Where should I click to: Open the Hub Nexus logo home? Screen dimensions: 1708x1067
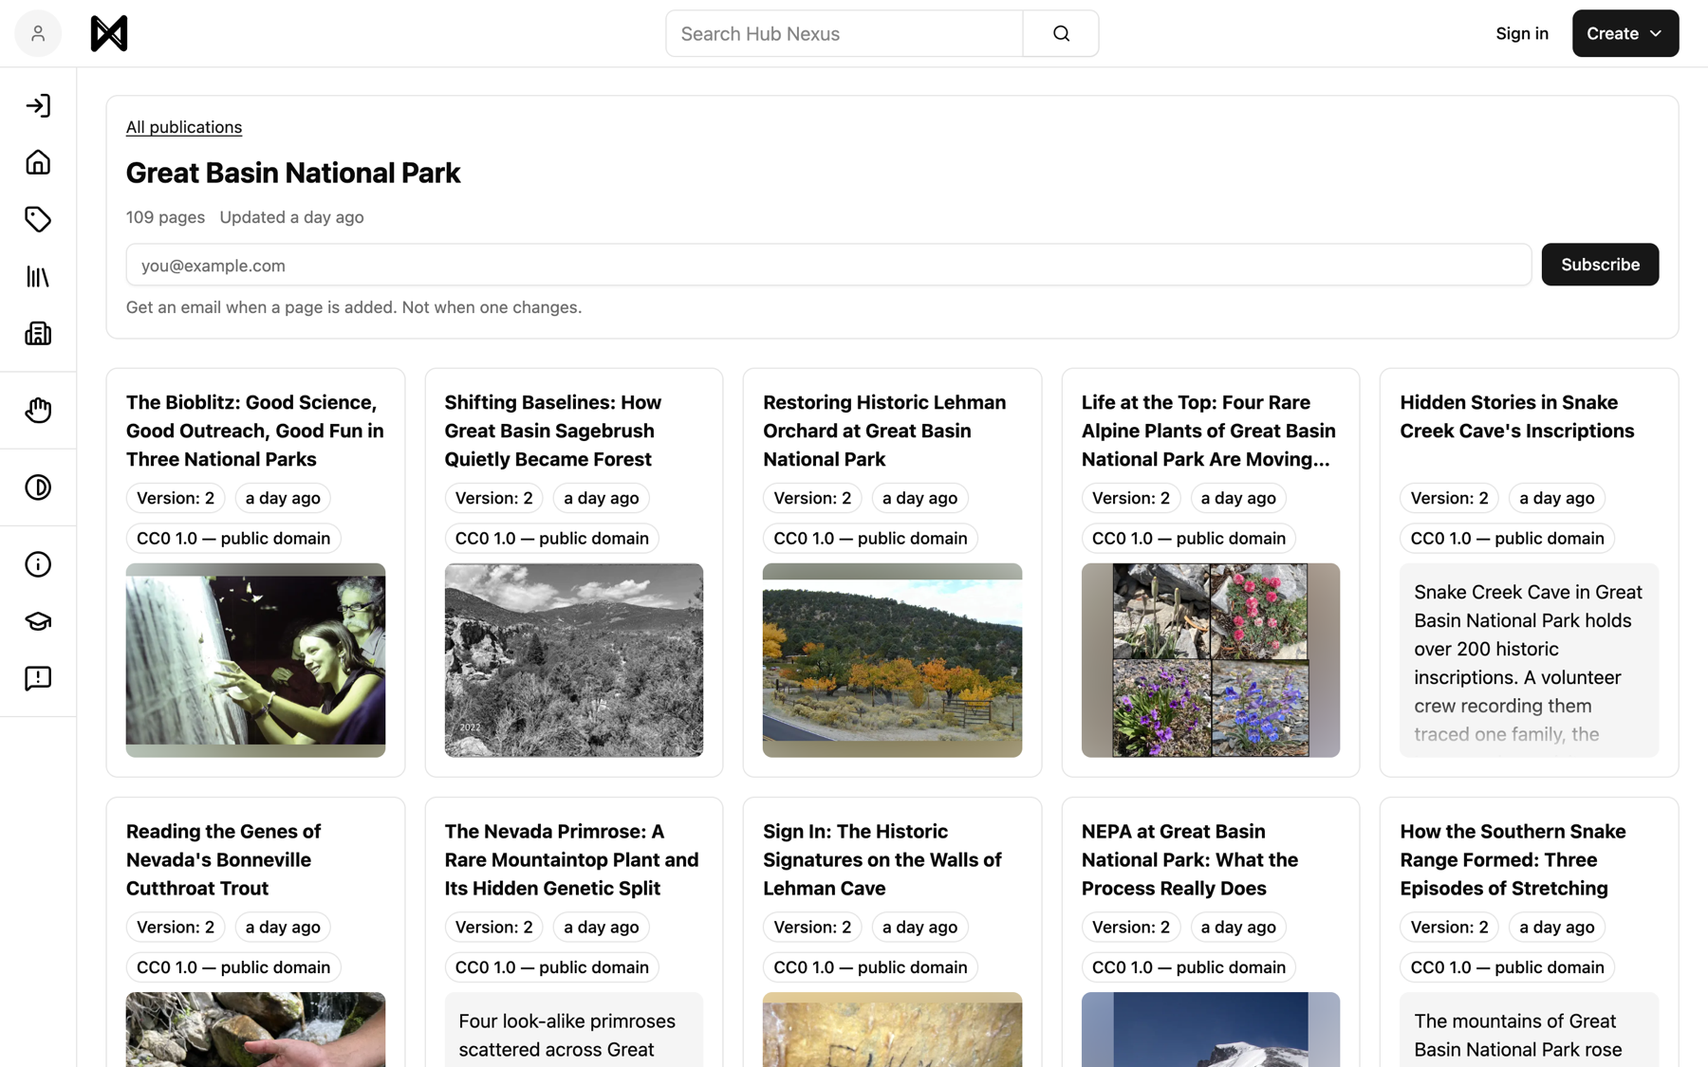click(109, 33)
